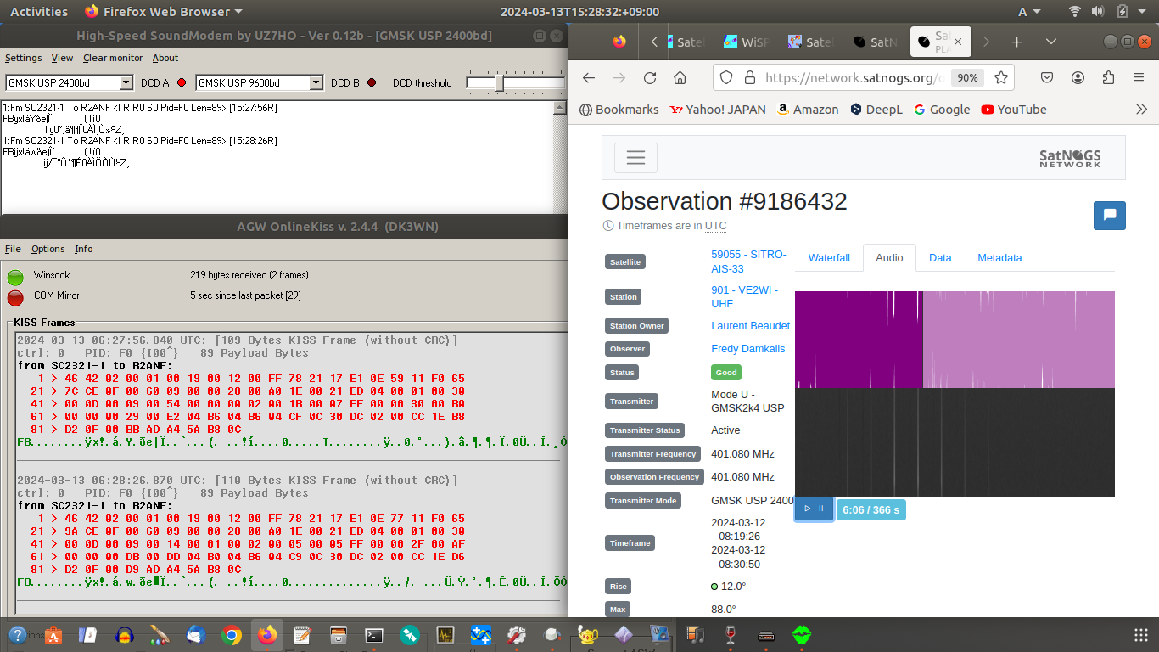
Task: Play the observation audio
Action: pos(807,509)
